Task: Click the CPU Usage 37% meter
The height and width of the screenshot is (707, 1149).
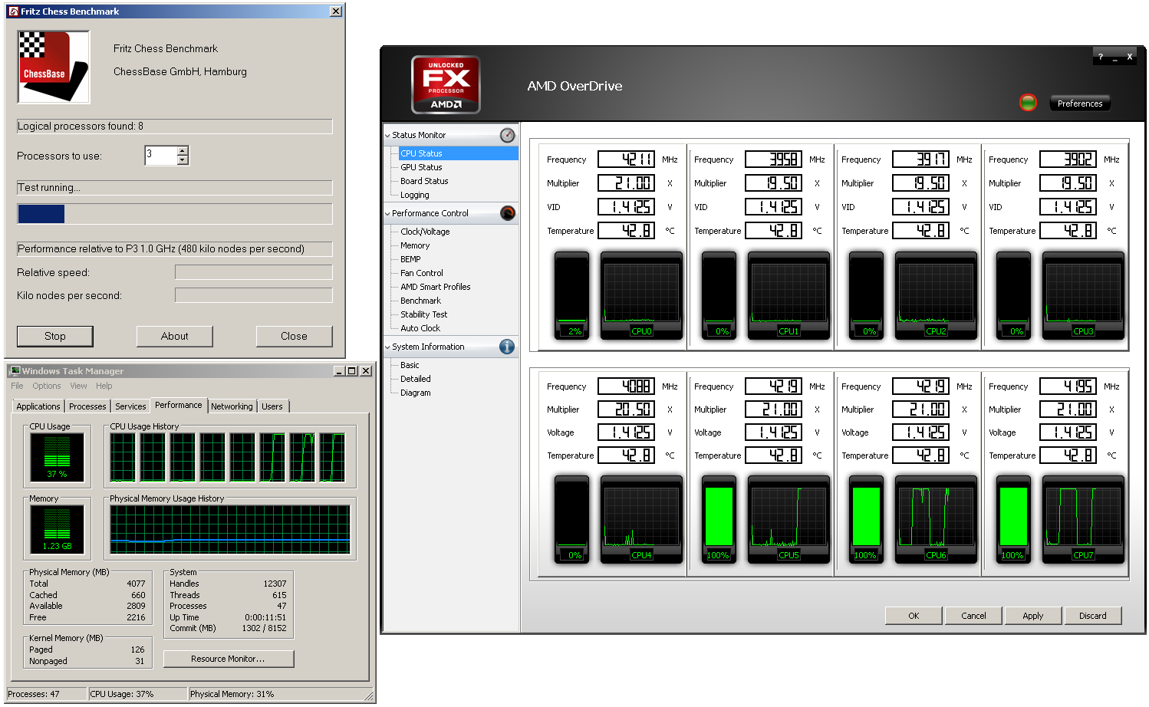Action: [57, 457]
